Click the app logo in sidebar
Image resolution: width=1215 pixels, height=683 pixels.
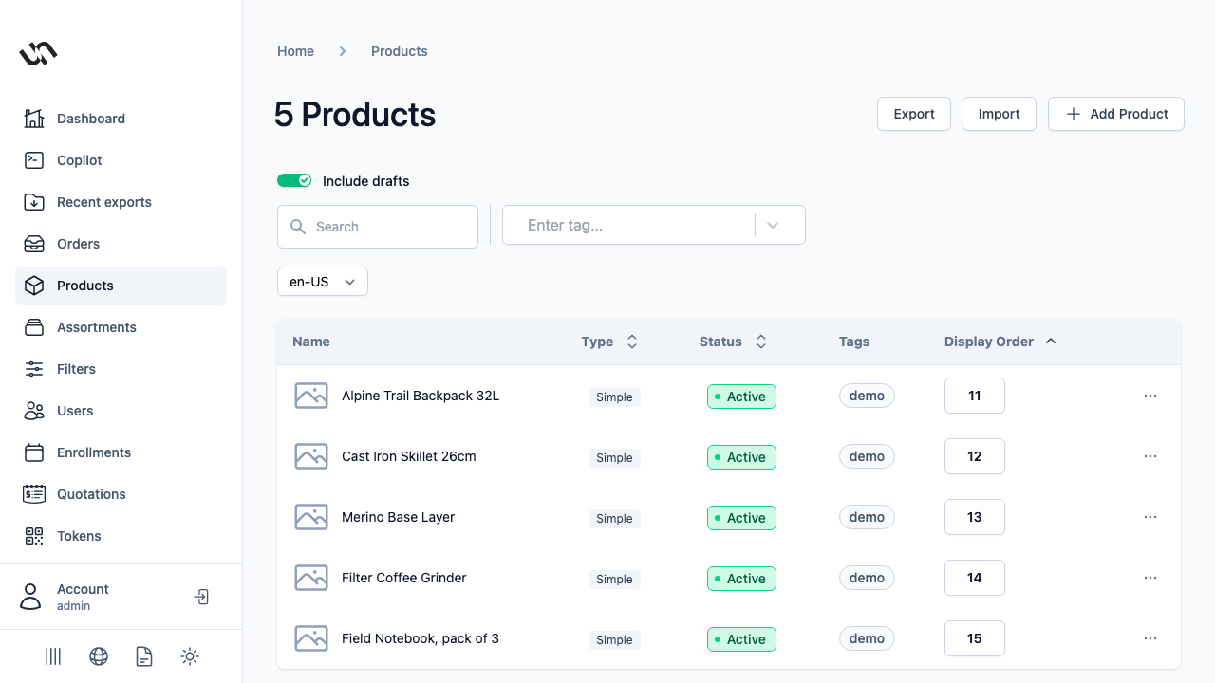(x=38, y=53)
